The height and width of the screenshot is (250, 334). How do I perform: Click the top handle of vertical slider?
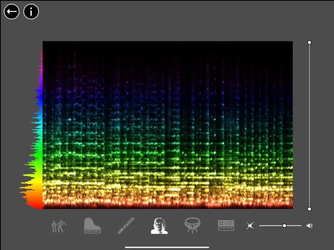pos(310,43)
